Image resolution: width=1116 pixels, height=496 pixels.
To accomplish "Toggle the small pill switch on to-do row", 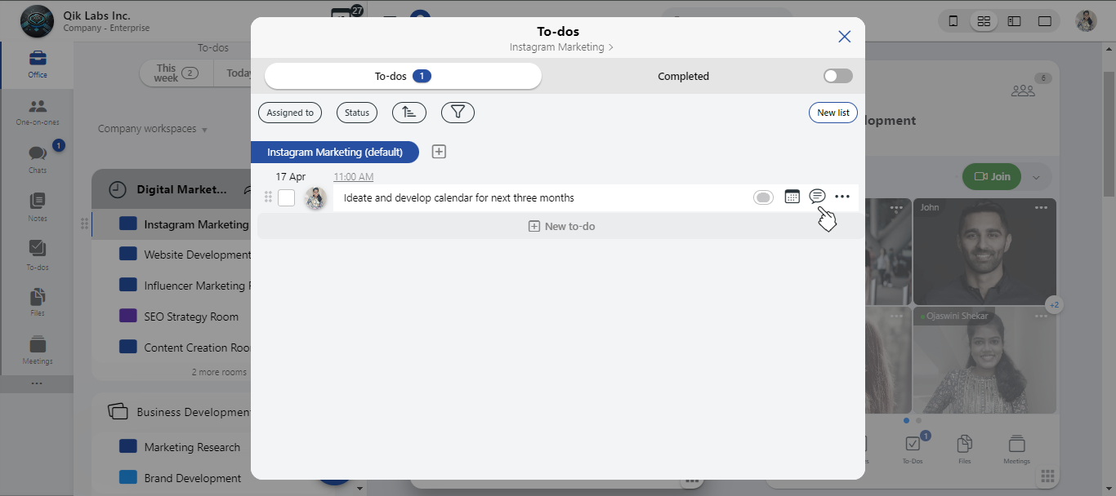I will point(763,197).
